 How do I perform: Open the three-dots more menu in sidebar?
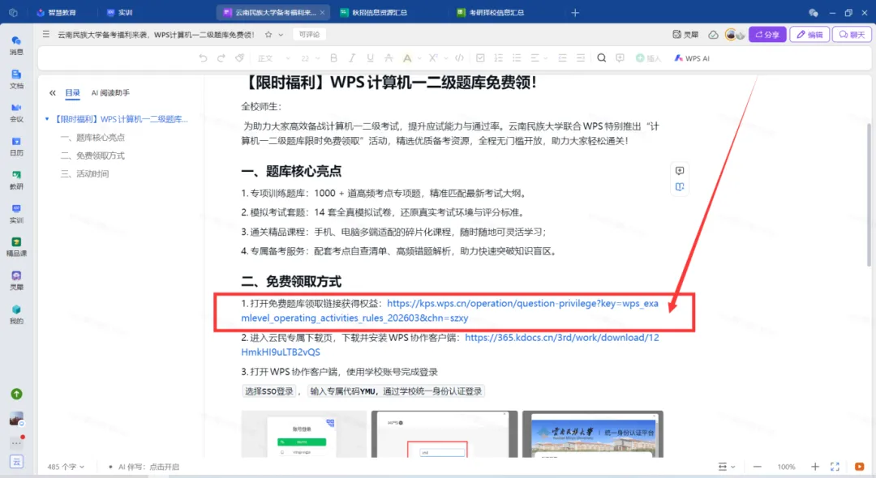click(x=16, y=443)
